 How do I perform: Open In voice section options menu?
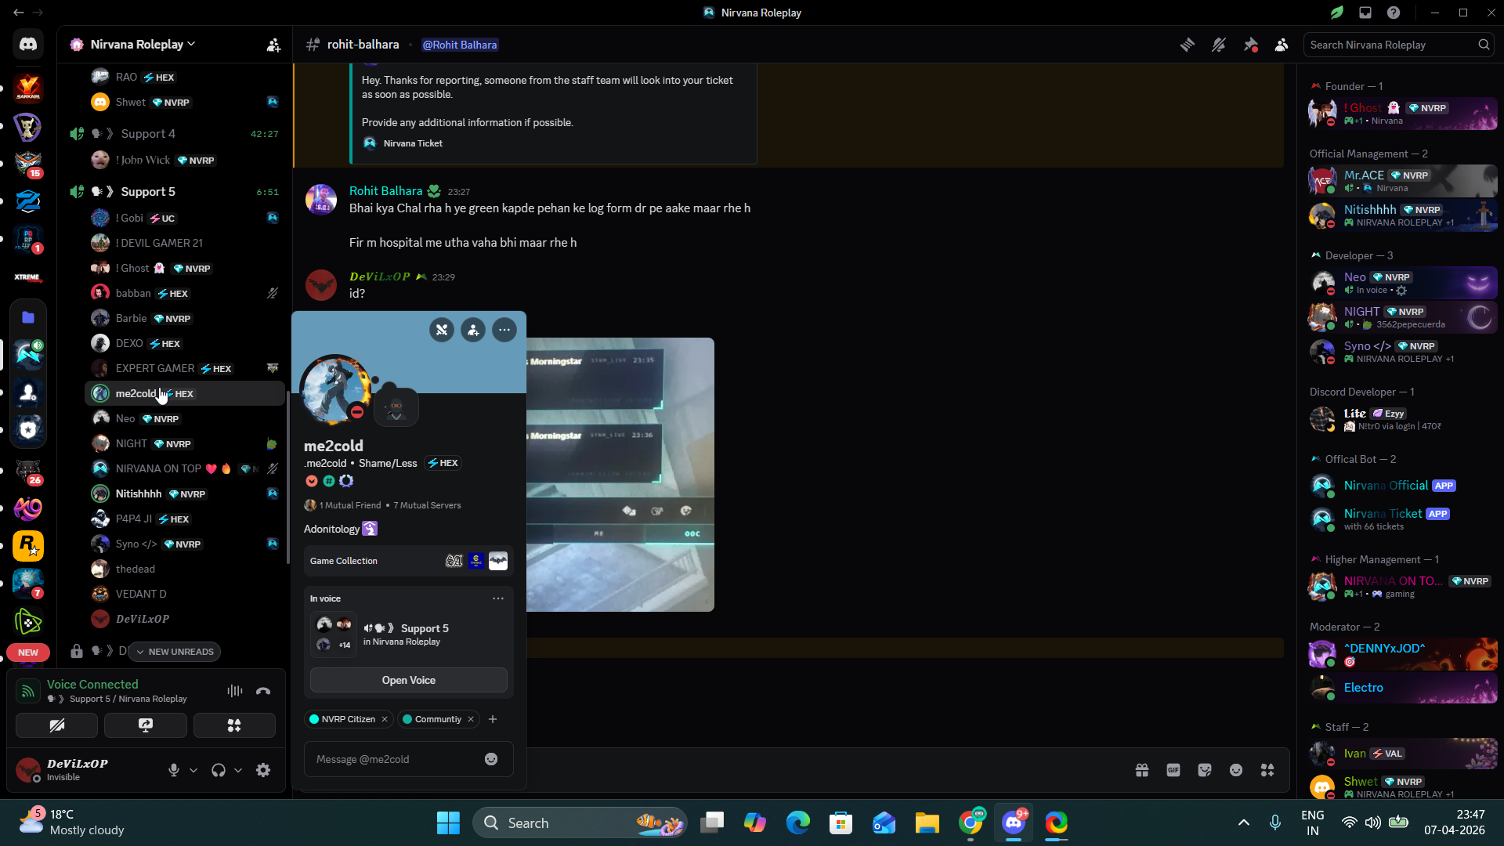pyautogui.click(x=498, y=598)
